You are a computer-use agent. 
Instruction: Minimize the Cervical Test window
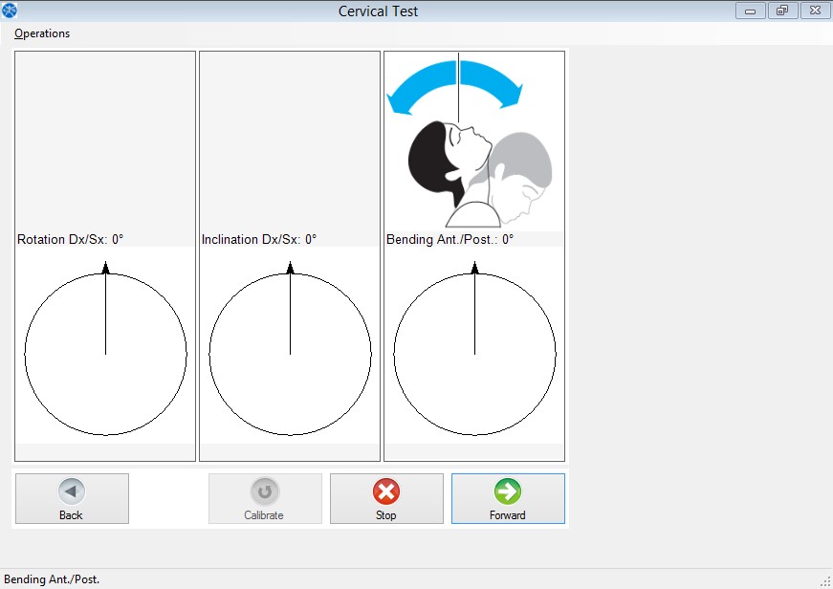click(750, 11)
